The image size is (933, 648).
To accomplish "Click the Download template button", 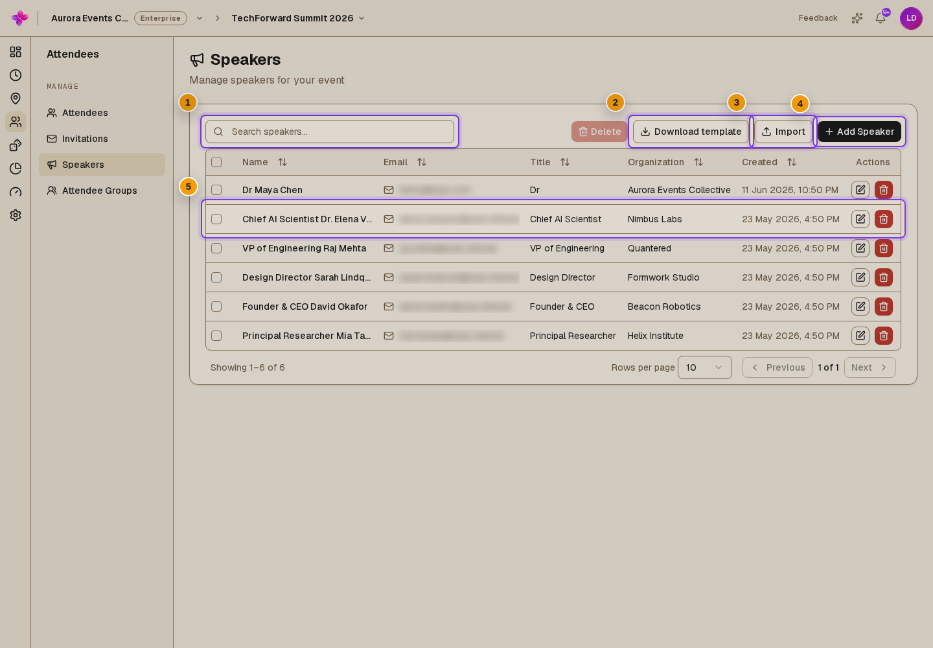I will pyautogui.click(x=691, y=132).
